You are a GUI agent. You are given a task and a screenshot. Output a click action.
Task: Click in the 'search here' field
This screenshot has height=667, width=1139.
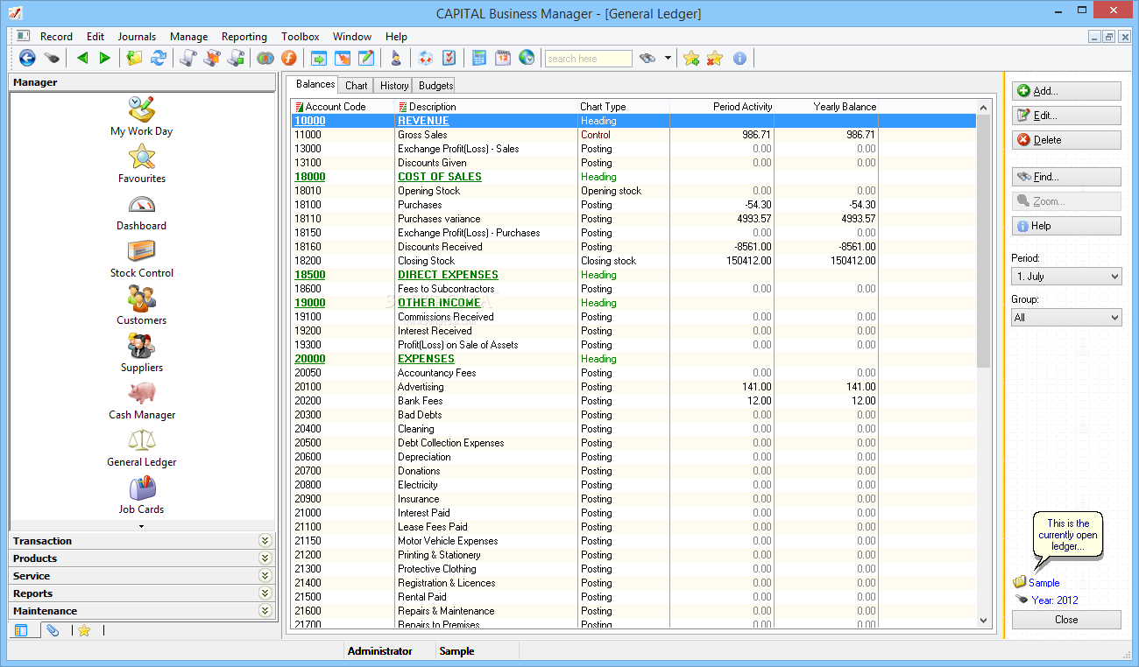tap(588, 59)
